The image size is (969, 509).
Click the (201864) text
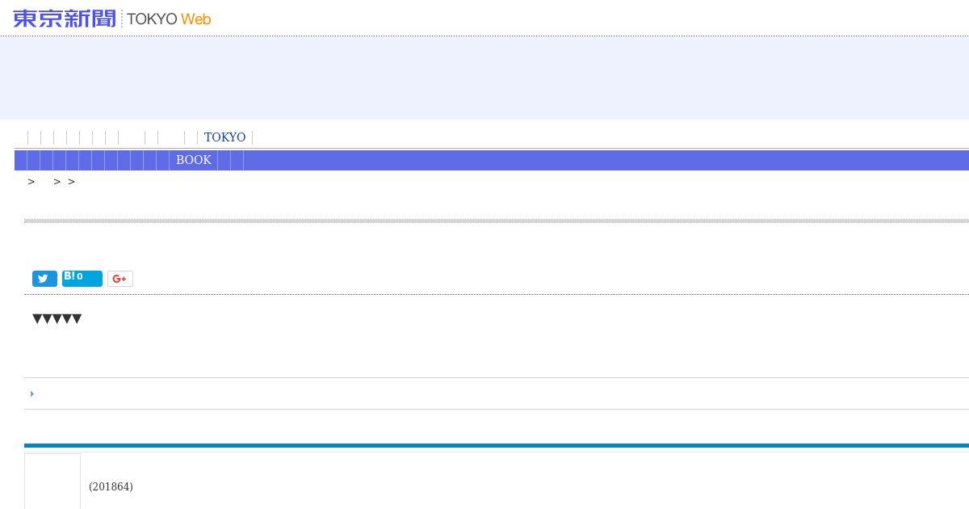(111, 486)
